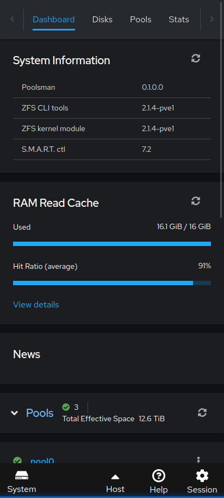The width and height of the screenshot is (224, 498).
Task: Open the Stats tab
Action: pyautogui.click(x=179, y=20)
